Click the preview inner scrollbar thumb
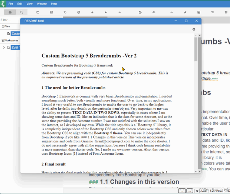Viewport: 230px width, 194px height. [196, 49]
